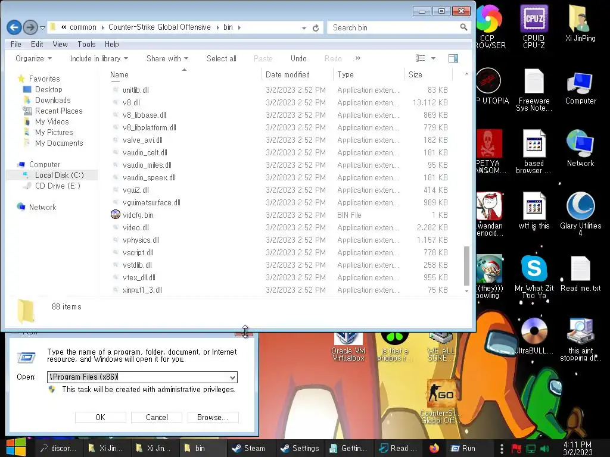Open the Include in library dropdown
The width and height of the screenshot is (610, 457).
(x=99, y=59)
